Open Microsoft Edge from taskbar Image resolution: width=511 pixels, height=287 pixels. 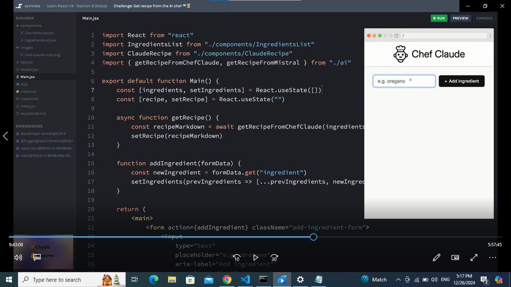153,279
